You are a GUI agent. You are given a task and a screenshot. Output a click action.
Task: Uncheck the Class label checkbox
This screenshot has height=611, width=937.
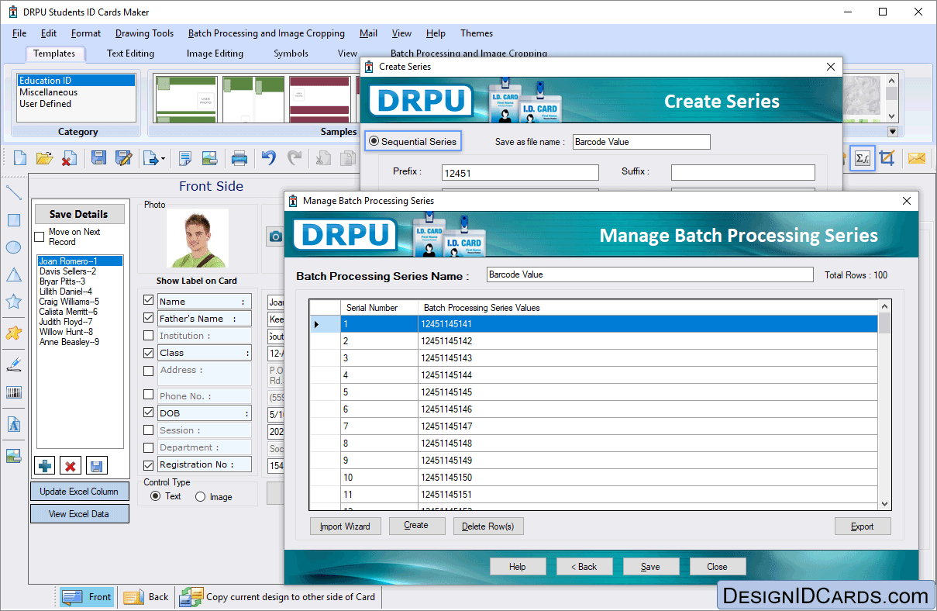click(x=149, y=353)
